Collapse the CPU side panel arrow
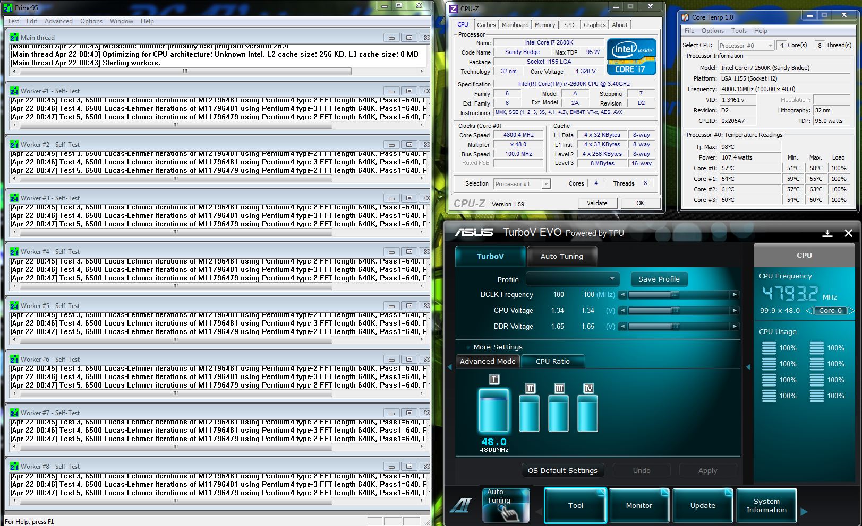The height and width of the screenshot is (526, 862). coord(748,367)
